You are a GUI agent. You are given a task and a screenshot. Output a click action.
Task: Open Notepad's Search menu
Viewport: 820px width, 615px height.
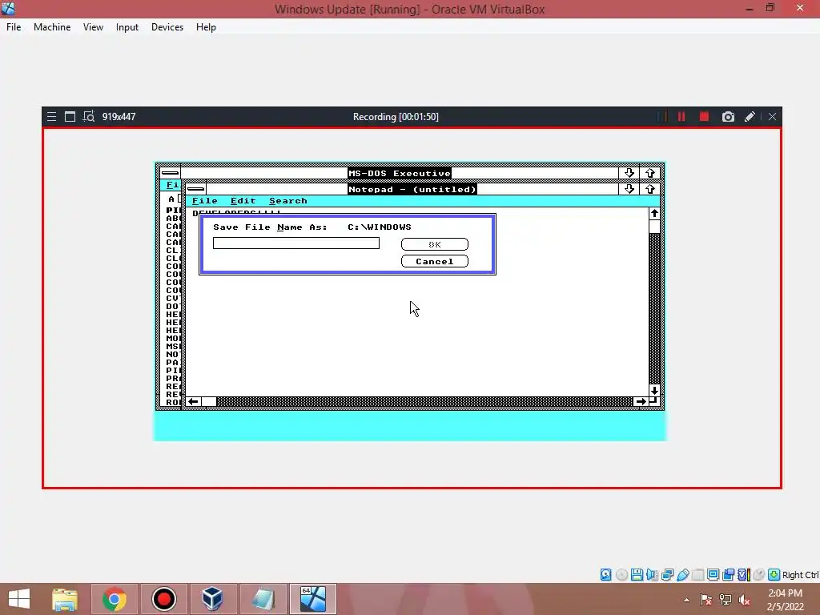[288, 201]
